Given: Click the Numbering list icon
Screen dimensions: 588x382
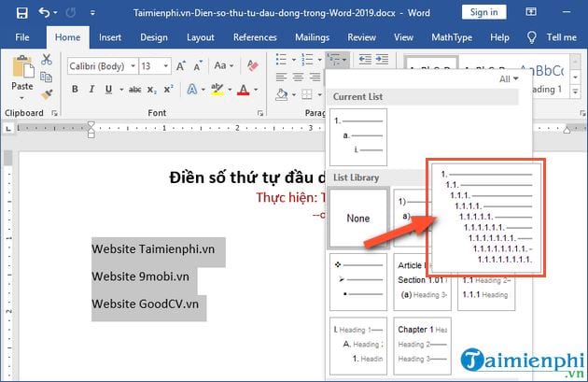Looking at the screenshot, I should (307, 59).
